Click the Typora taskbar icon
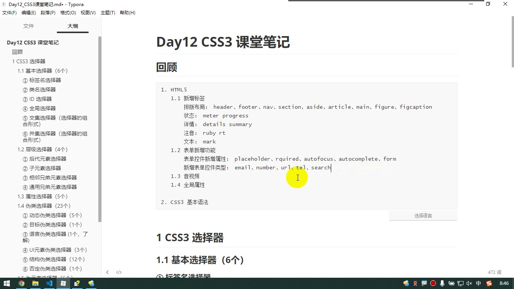The width and height of the screenshot is (514, 289). click(x=63, y=283)
